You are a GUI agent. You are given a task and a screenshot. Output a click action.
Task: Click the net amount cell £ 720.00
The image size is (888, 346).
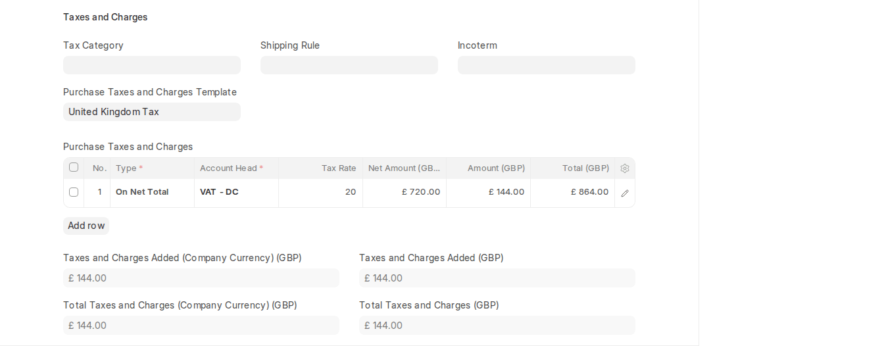point(405,192)
